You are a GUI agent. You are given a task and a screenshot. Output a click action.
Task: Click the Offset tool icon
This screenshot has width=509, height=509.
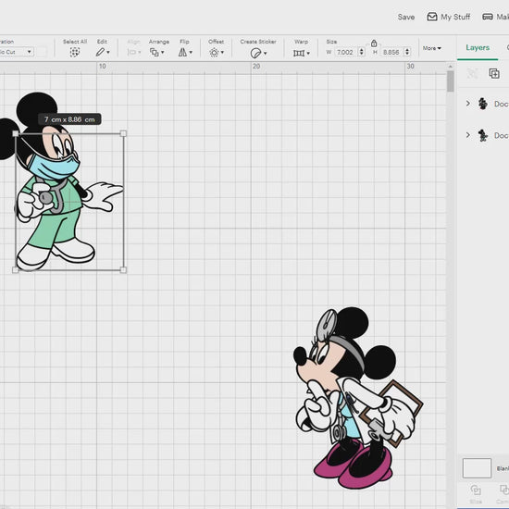[x=214, y=53]
